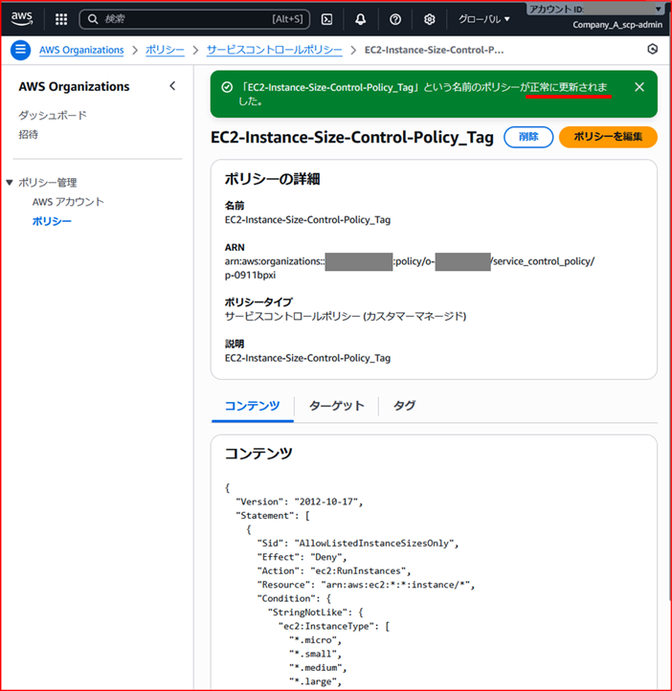This screenshot has height=691, width=672.
Task: Open the notifications bell
Action: point(361,19)
